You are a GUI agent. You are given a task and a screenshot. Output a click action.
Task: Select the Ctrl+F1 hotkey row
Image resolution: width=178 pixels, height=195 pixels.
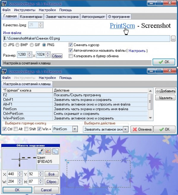pyautogui.click(x=75, y=100)
